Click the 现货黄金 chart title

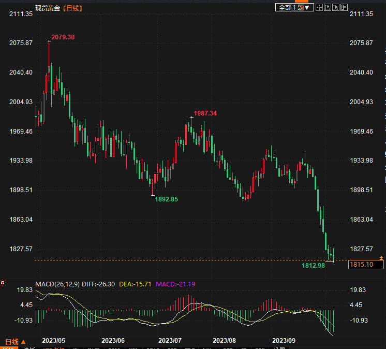(x=48, y=8)
